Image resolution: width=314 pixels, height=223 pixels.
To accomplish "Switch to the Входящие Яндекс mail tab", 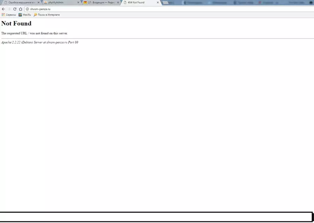I will point(102,2).
